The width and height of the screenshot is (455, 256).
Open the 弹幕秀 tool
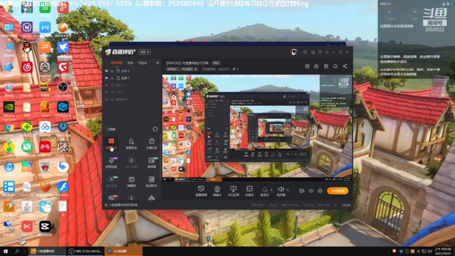(x=131, y=181)
